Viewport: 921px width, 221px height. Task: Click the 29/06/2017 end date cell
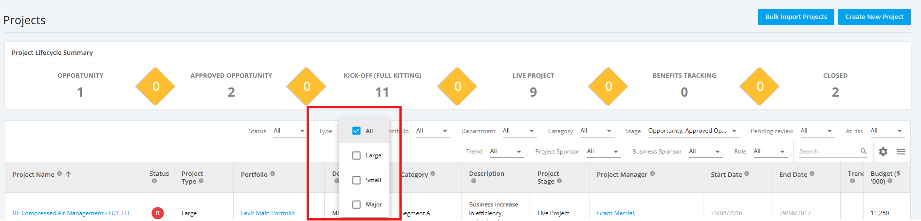click(795, 213)
